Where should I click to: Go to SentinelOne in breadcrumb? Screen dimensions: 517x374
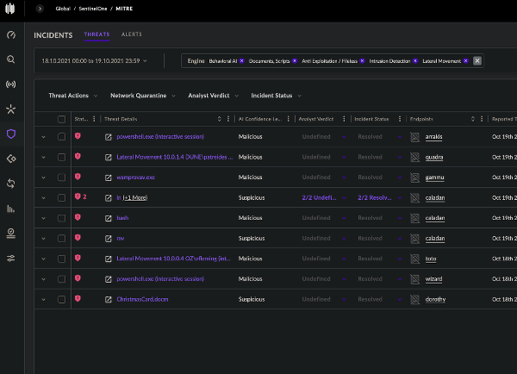pos(93,9)
